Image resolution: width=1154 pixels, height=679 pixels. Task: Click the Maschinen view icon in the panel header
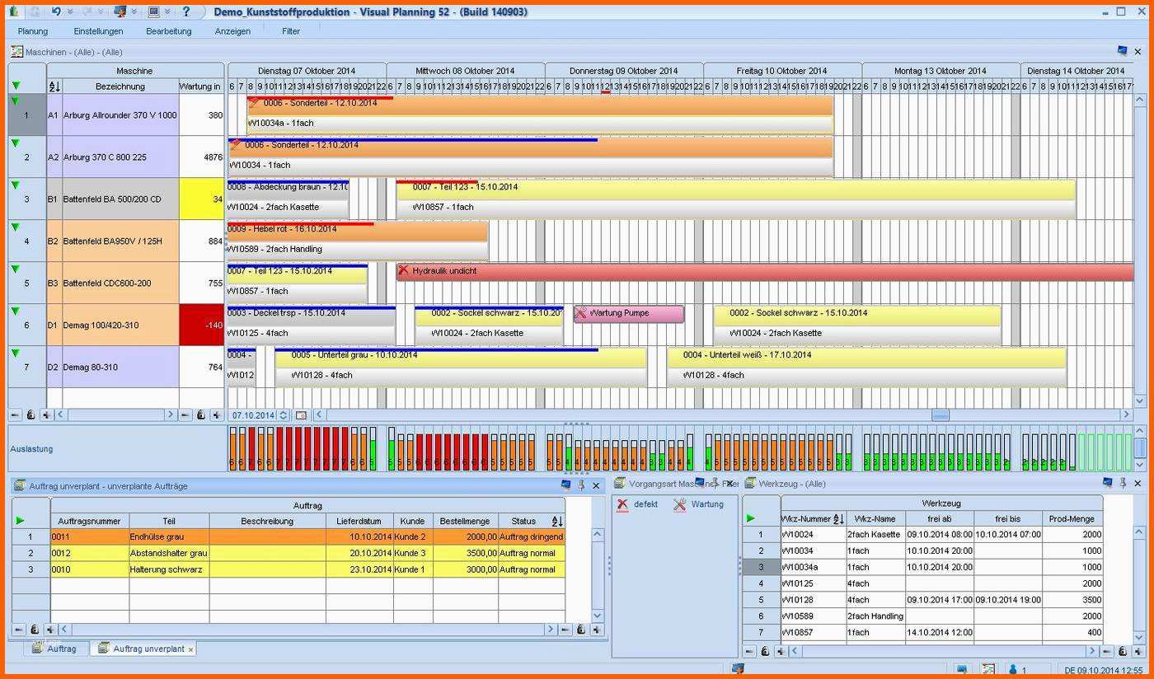click(x=16, y=51)
